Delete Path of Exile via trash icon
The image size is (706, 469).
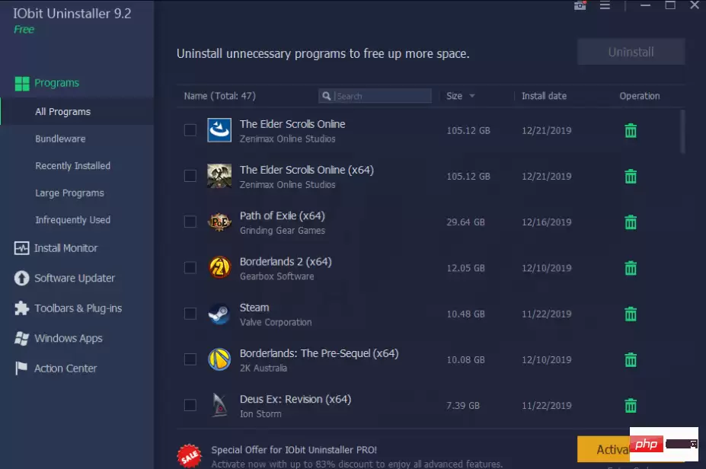click(631, 222)
